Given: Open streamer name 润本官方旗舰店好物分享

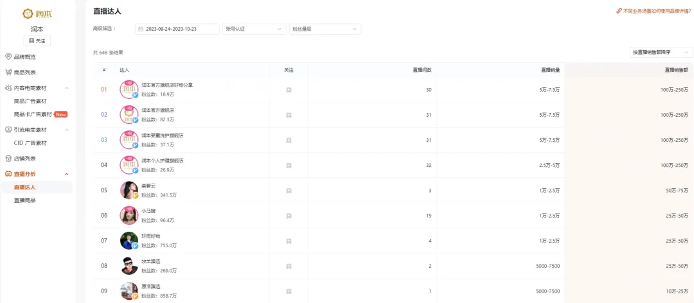Looking at the screenshot, I should [x=167, y=85].
